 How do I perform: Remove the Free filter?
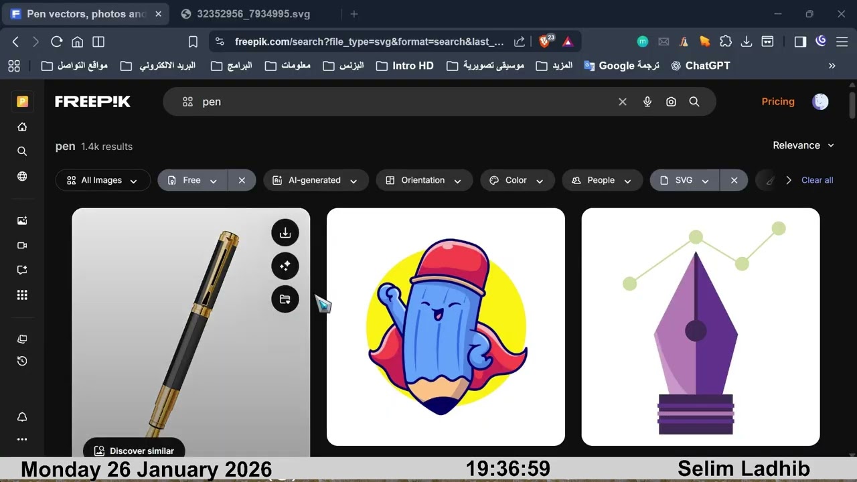coord(242,180)
